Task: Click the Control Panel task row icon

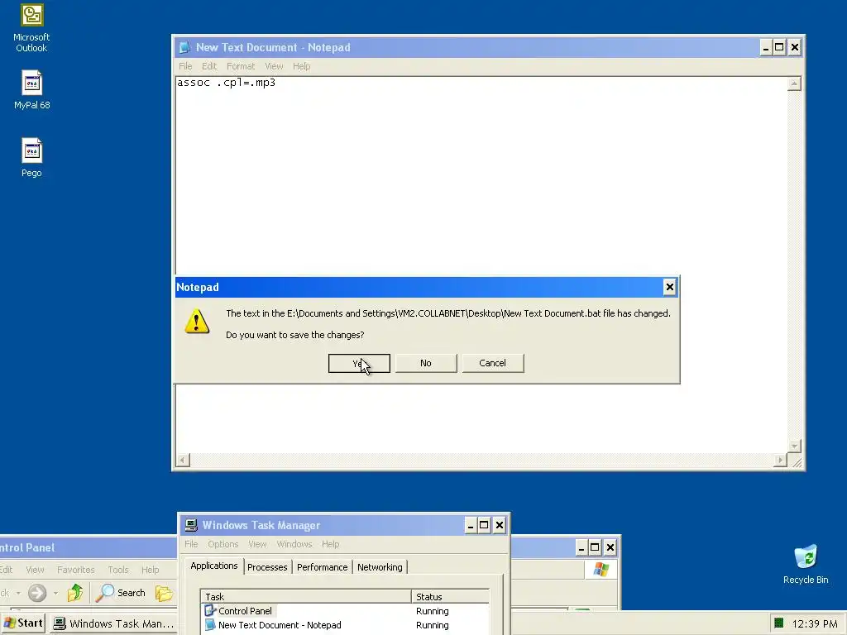Action: click(210, 611)
